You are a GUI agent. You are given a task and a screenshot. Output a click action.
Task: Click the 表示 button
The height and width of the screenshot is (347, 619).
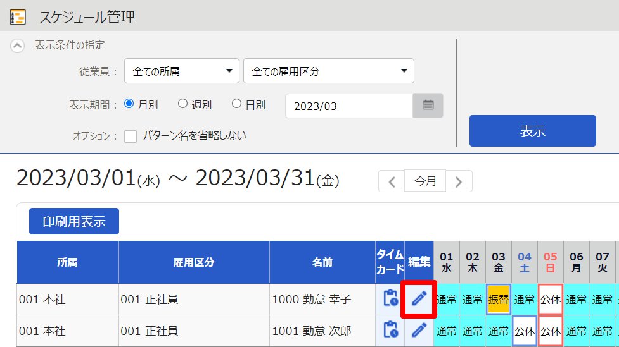[x=533, y=131]
